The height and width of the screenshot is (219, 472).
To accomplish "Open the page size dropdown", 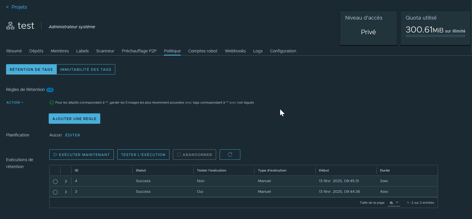I will (x=394, y=203).
